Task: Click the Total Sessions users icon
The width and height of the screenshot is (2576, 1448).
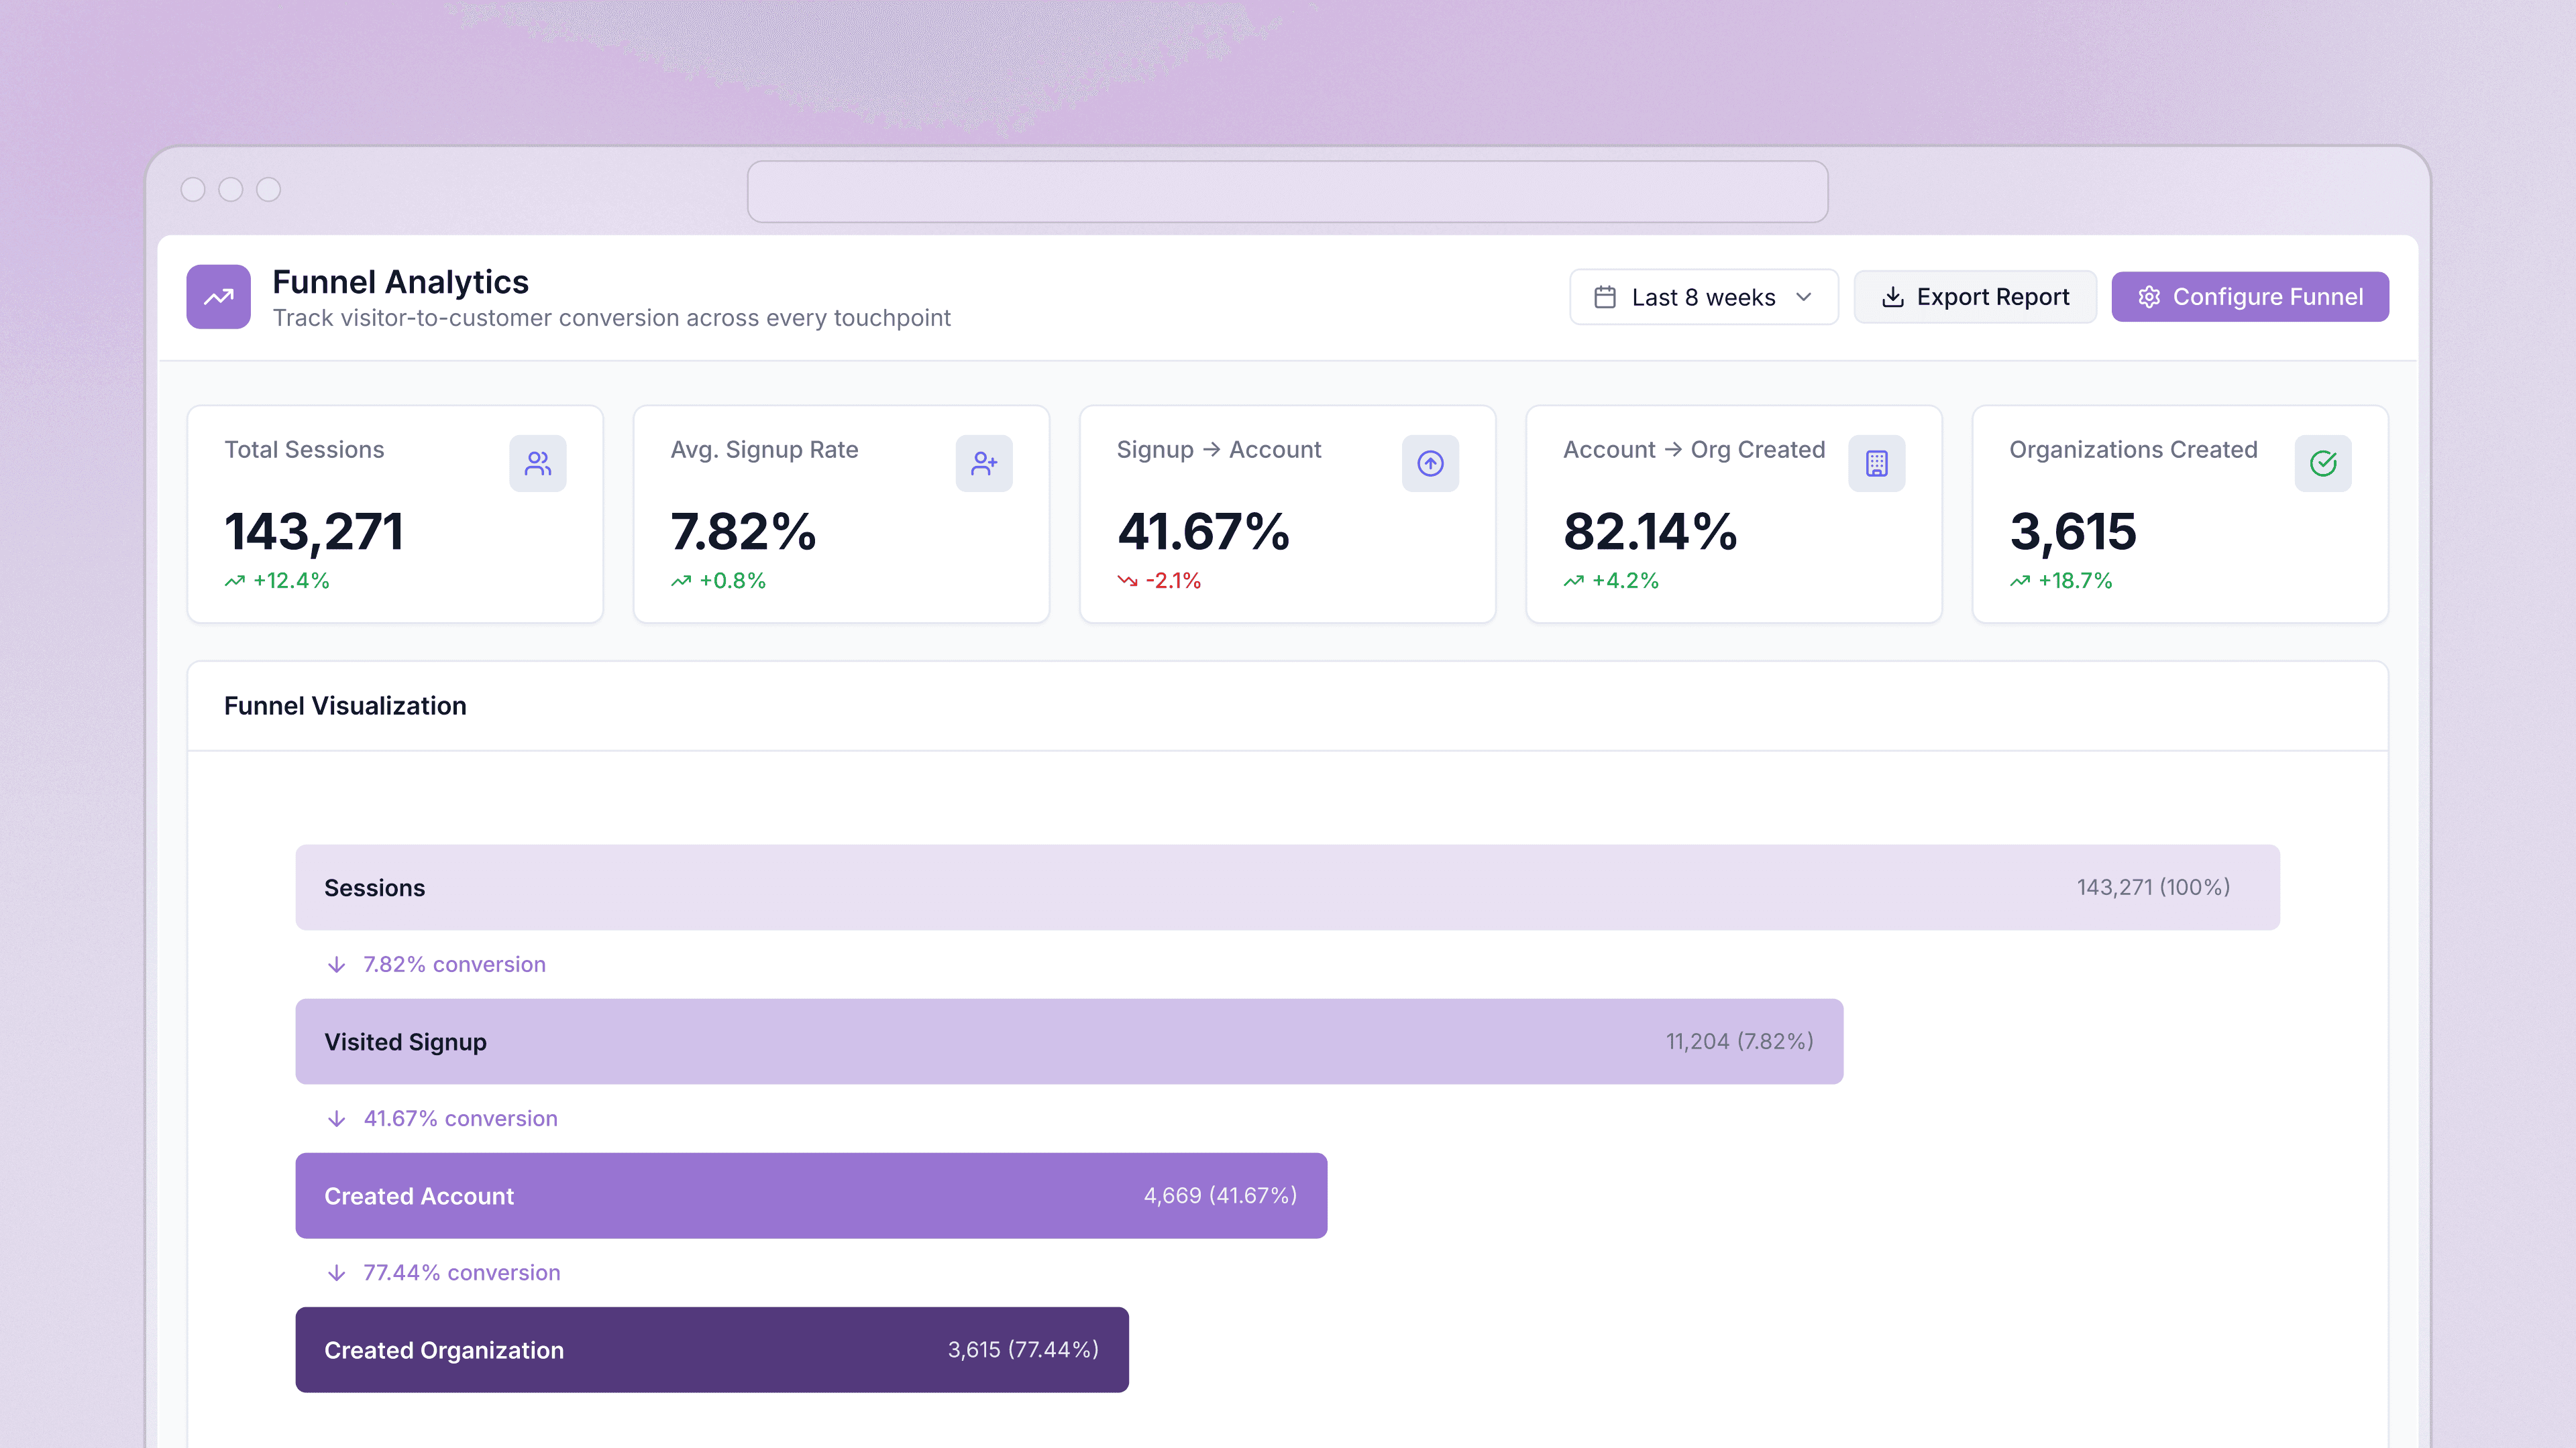Action: pos(538,463)
